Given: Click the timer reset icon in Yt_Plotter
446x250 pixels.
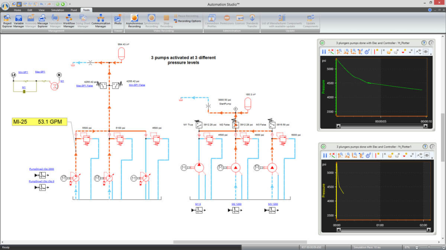Looking at the screenshot, I should [x=367, y=51].
